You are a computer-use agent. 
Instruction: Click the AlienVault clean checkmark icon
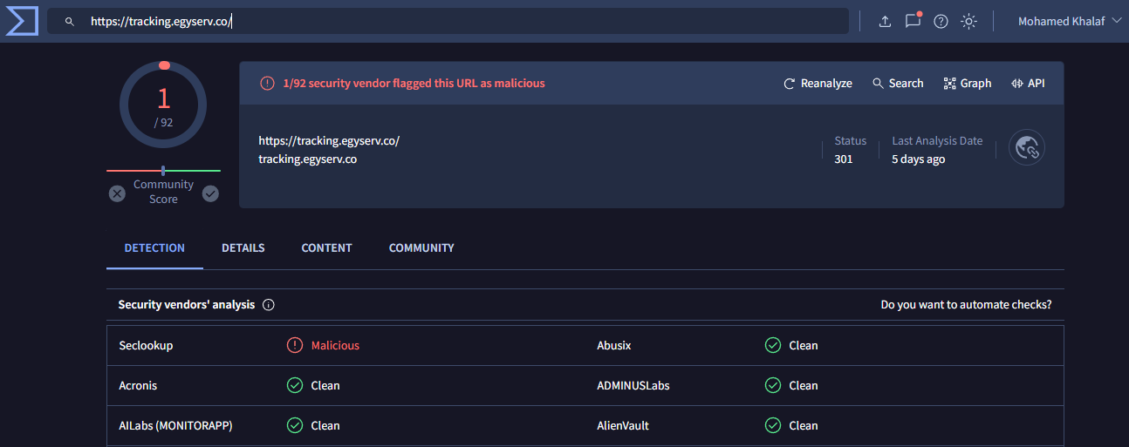773,425
